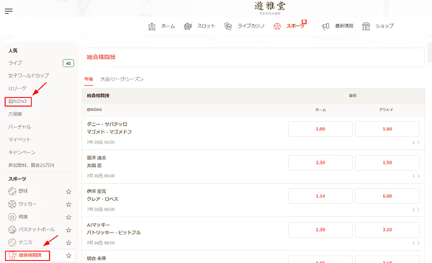Favorite バスケットボール with its star

68,230
